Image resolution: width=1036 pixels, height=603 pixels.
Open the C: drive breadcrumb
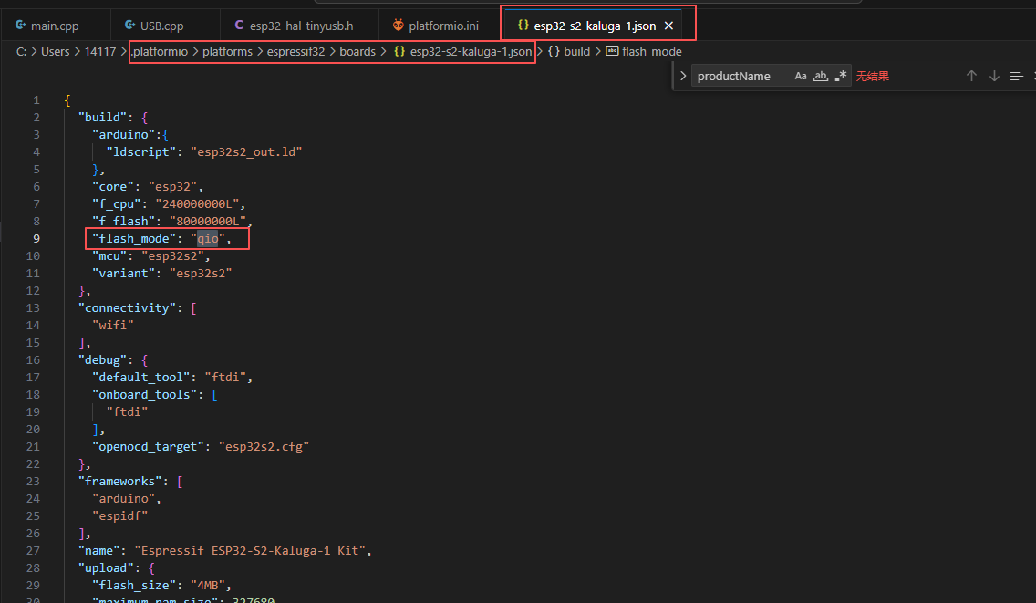click(x=21, y=52)
